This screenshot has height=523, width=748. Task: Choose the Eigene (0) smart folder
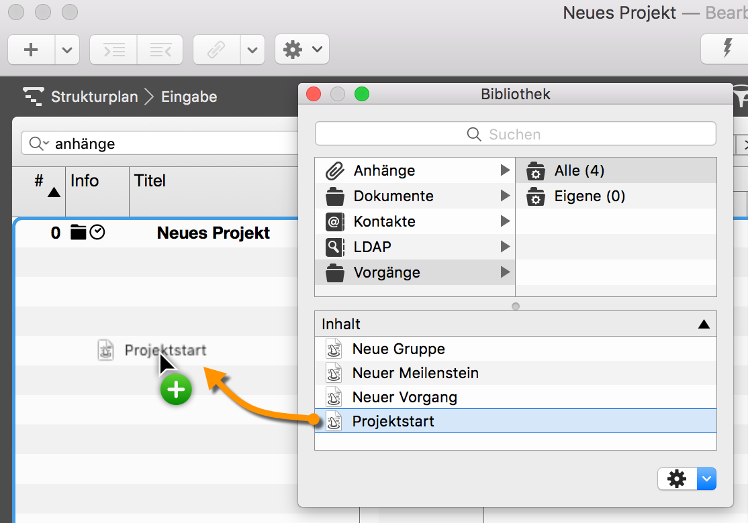589,196
